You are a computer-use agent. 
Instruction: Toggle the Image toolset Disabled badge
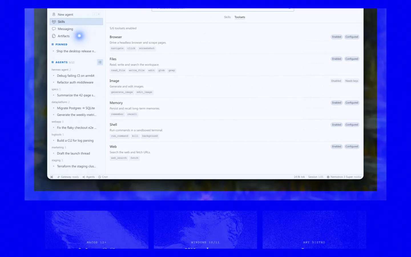pos(336,81)
